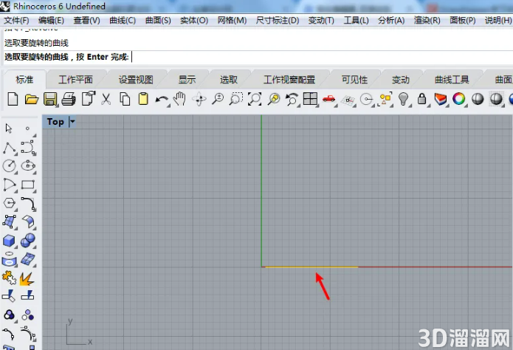Switch to the 变动 toolbar tab

point(401,79)
